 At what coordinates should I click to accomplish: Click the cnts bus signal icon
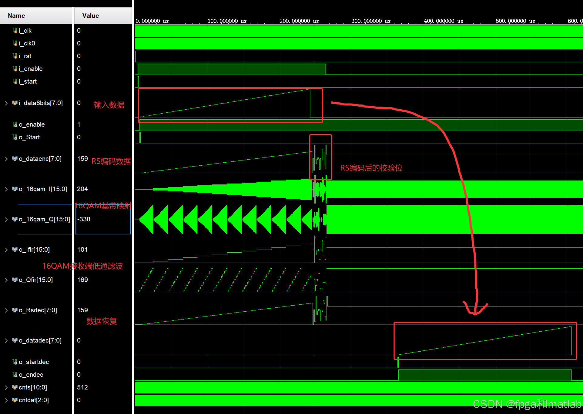(x=15, y=387)
